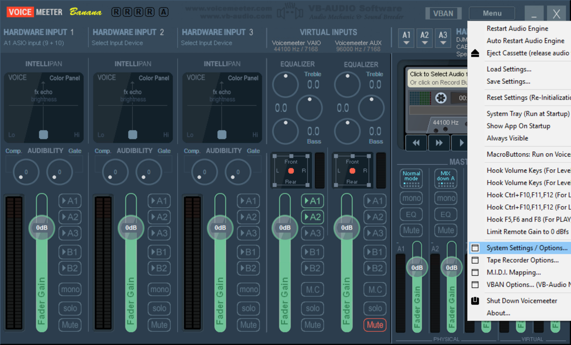Click the A icon next to the R icons

pyautogui.click(x=164, y=12)
